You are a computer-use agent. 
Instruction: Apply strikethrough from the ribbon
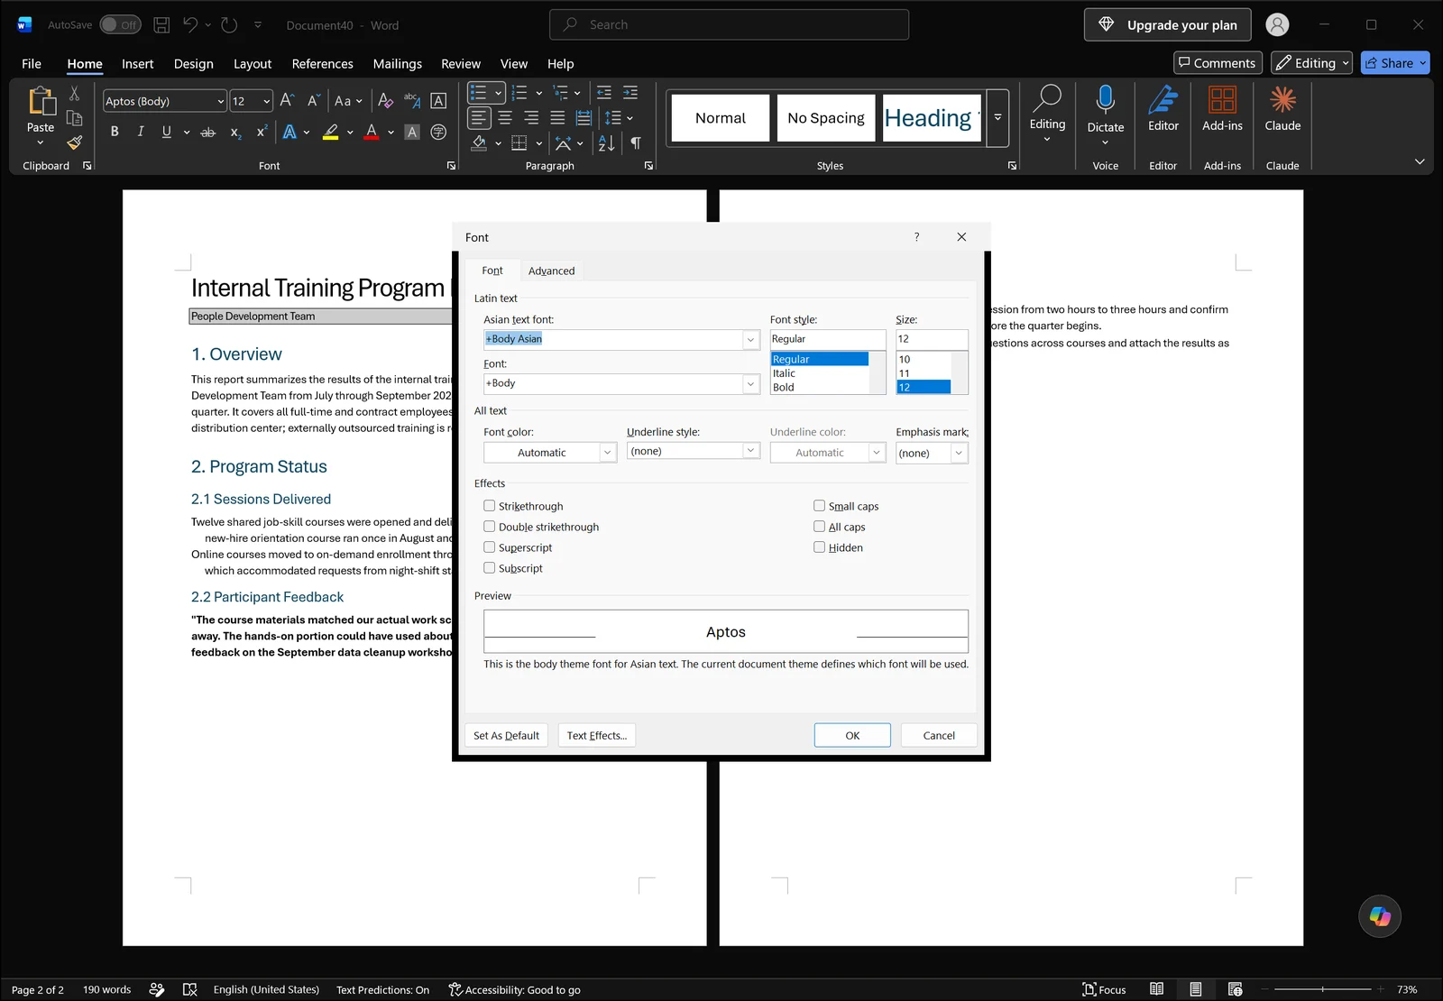click(207, 132)
